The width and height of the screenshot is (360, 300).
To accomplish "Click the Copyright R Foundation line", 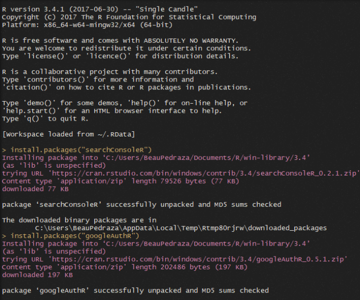I will tap(129, 17).
